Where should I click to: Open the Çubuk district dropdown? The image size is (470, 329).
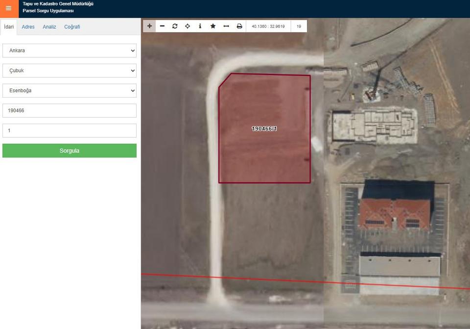coord(70,71)
